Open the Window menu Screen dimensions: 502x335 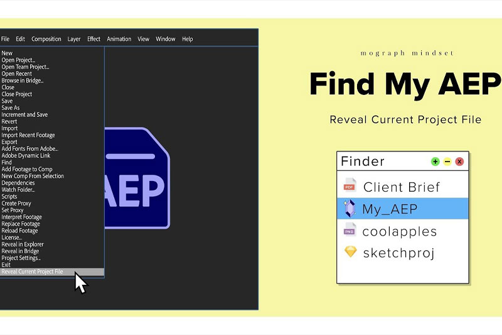(166, 39)
